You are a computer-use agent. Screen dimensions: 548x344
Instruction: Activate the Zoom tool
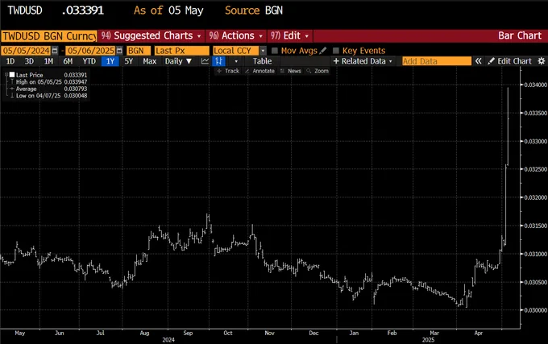tap(318, 71)
